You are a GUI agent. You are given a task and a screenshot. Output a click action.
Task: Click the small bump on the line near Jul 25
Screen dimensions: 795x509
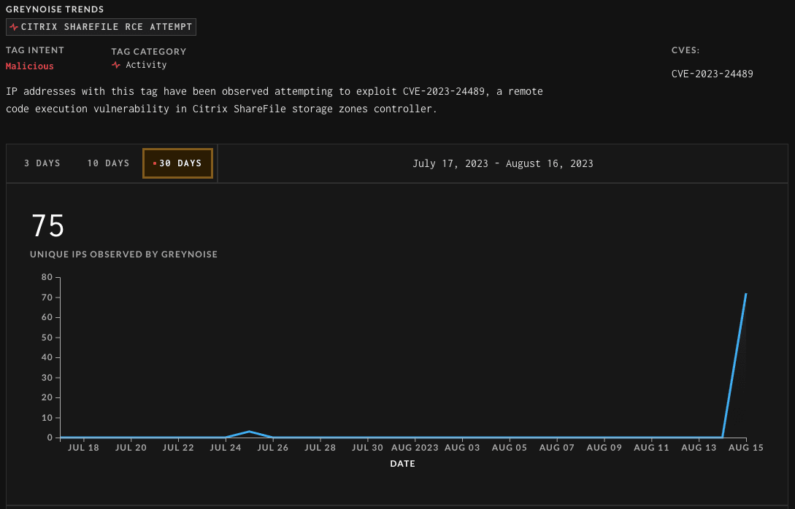(x=250, y=432)
